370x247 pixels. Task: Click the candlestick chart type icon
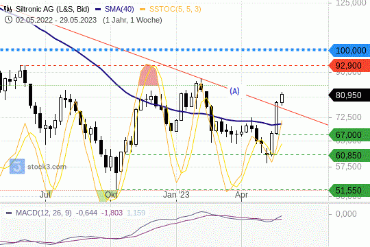point(8,9)
